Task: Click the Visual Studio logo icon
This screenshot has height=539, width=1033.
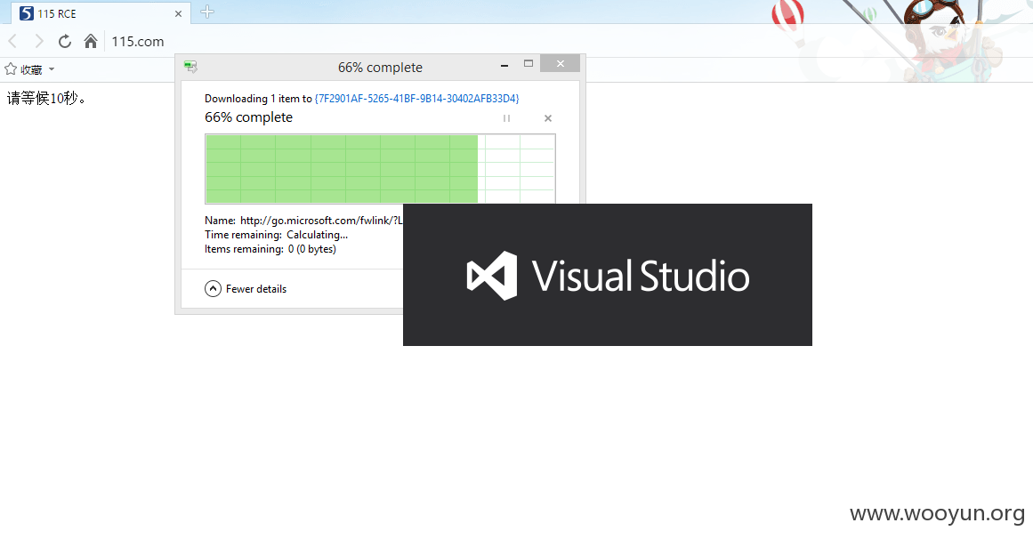Action: pyautogui.click(x=492, y=276)
